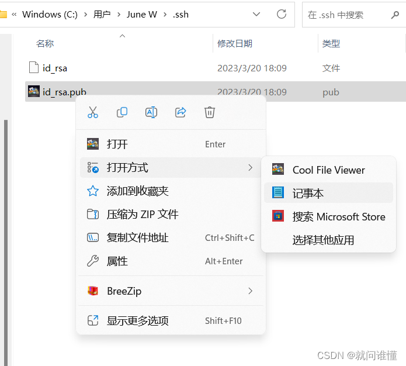The width and height of the screenshot is (406, 366).
Task: Expand the 打开方式 submenu chevron
Action: click(x=250, y=167)
